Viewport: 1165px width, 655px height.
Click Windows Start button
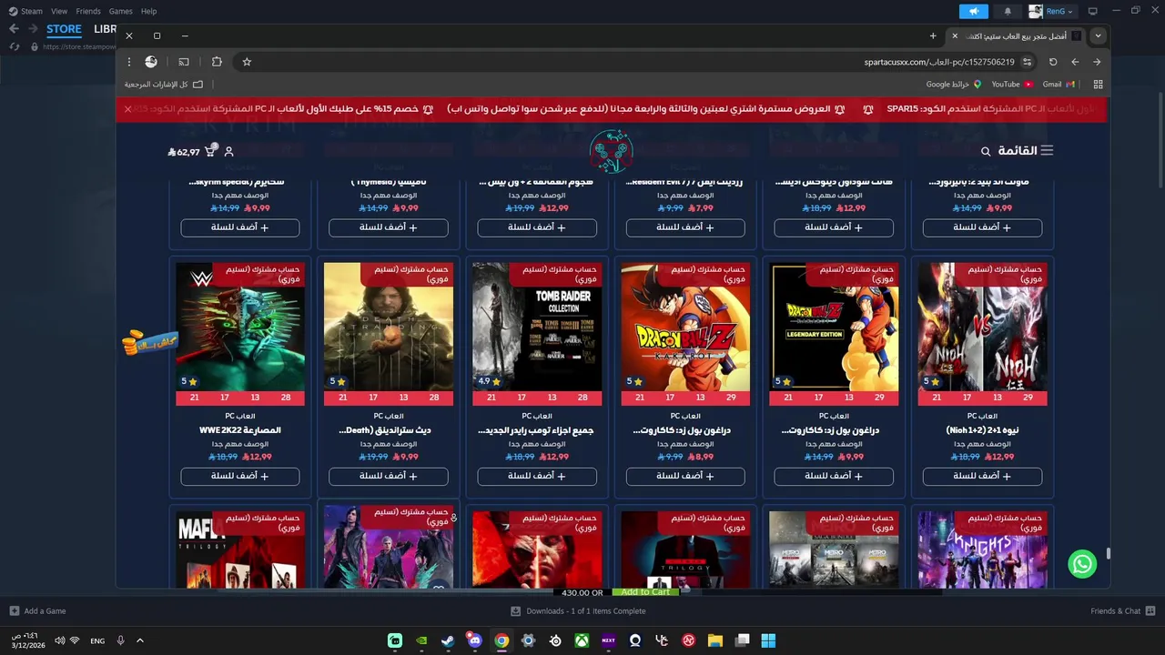[x=768, y=640]
